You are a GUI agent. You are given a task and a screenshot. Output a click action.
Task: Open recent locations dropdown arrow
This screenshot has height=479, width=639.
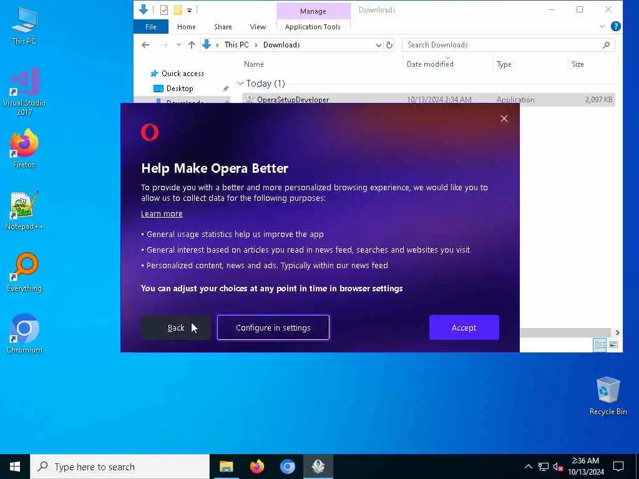178,45
